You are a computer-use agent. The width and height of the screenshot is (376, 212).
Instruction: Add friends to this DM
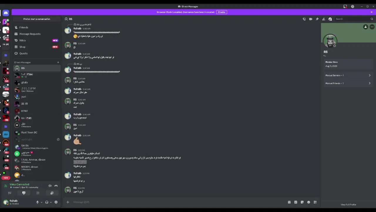coord(323,19)
